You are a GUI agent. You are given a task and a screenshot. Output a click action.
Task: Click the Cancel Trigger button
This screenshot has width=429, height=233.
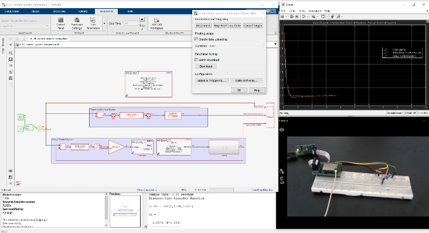coord(253,25)
